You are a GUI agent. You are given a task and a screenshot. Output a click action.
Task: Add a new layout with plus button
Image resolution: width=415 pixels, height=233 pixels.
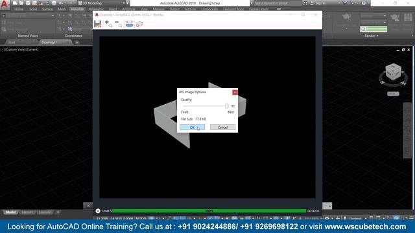[58, 212]
